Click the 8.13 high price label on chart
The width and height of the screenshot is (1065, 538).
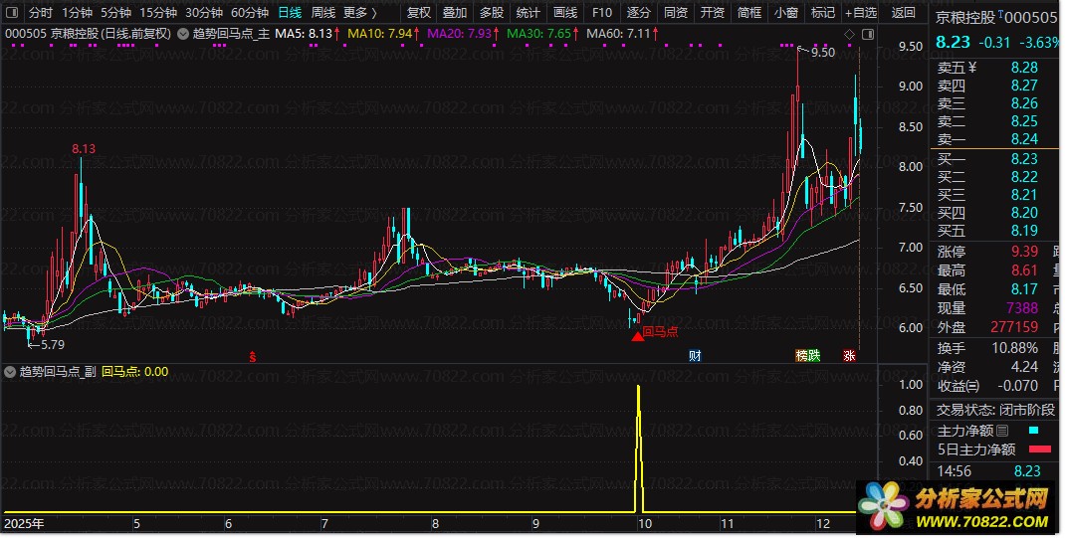(84, 148)
